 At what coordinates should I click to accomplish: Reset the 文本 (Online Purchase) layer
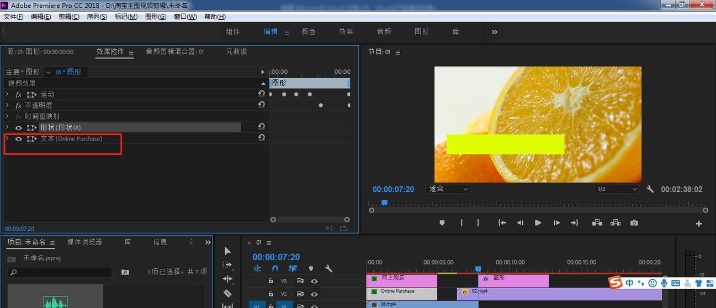click(x=262, y=138)
